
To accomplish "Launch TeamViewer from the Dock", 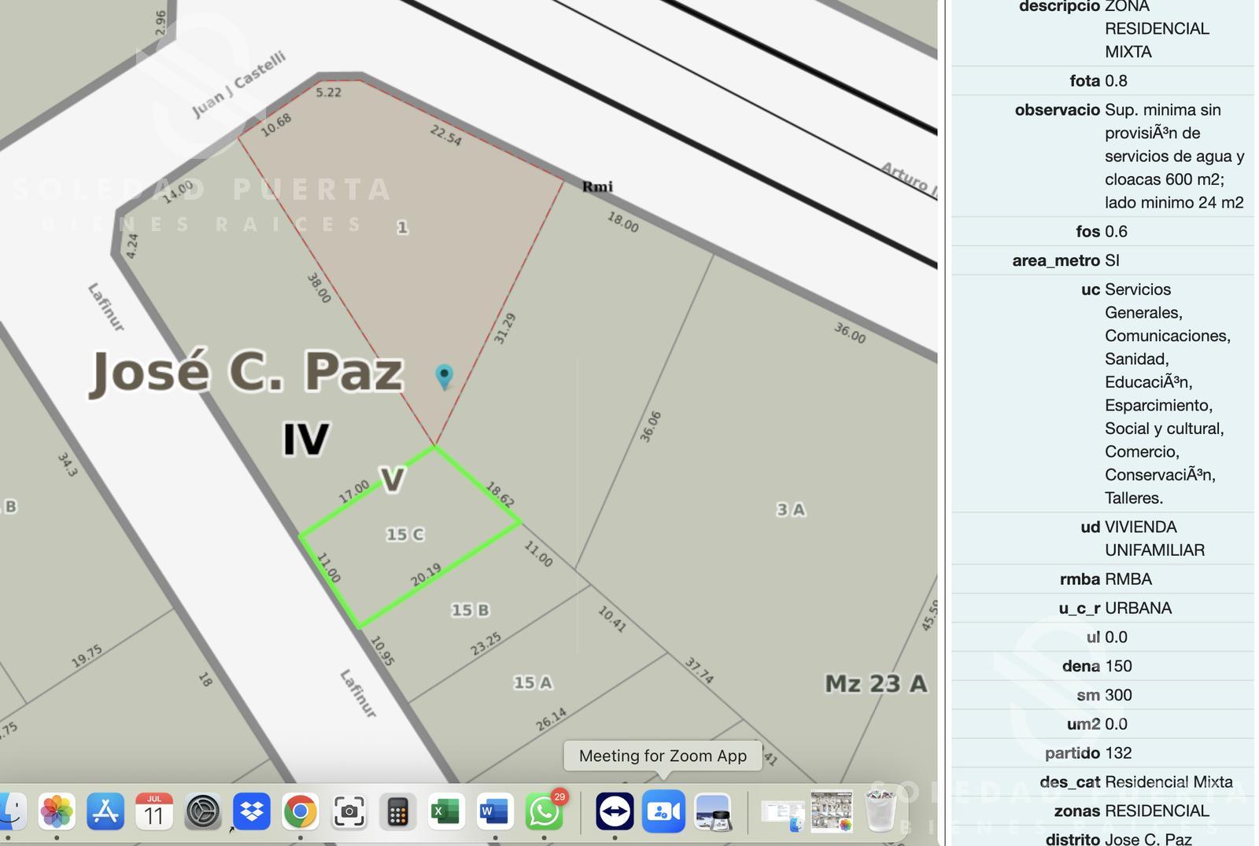I will coord(615,811).
